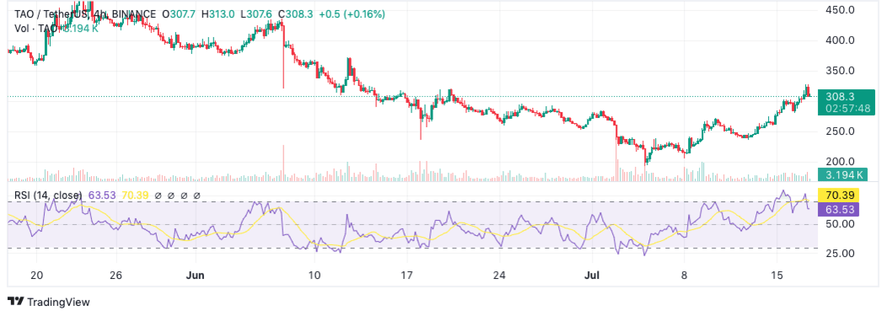This screenshot has width=887, height=316.
Task: Click the 400.0 price axis label
Action: click(840, 40)
